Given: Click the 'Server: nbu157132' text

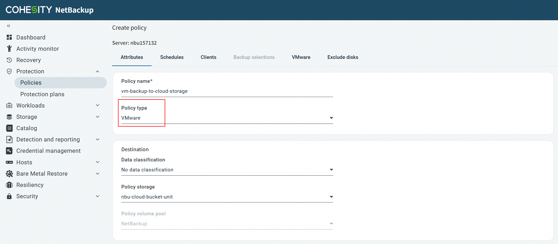Looking at the screenshot, I should [134, 43].
